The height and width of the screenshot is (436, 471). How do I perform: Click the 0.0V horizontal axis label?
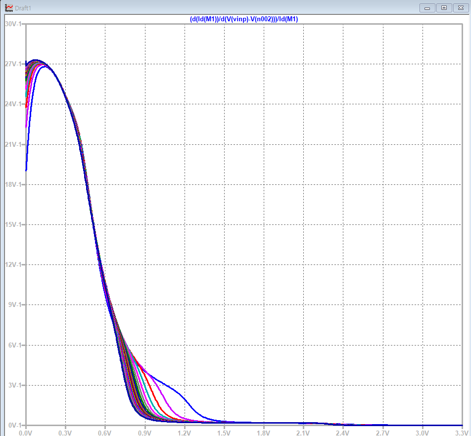(x=25, y=433)
